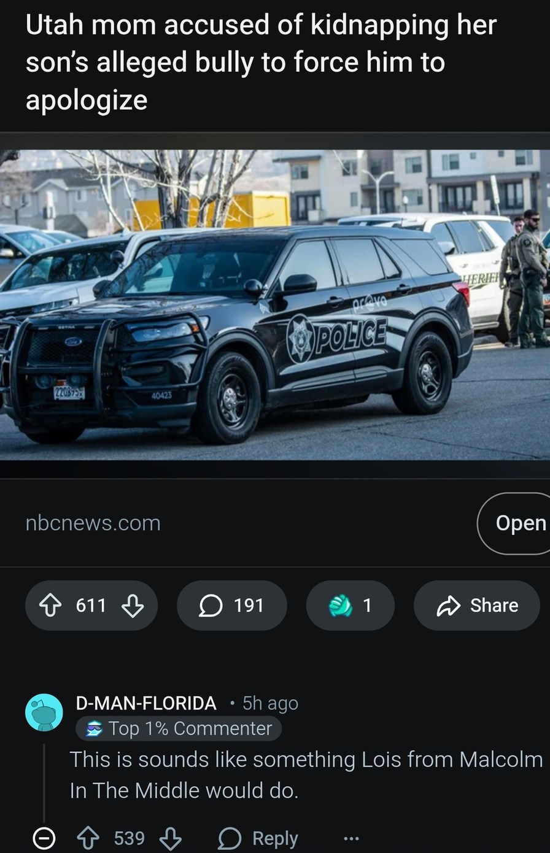Image resolution: width=550 pixels, height=853 pixels.
Task: Click the nbcnews.com source link
Action: (x=93, y=523)
